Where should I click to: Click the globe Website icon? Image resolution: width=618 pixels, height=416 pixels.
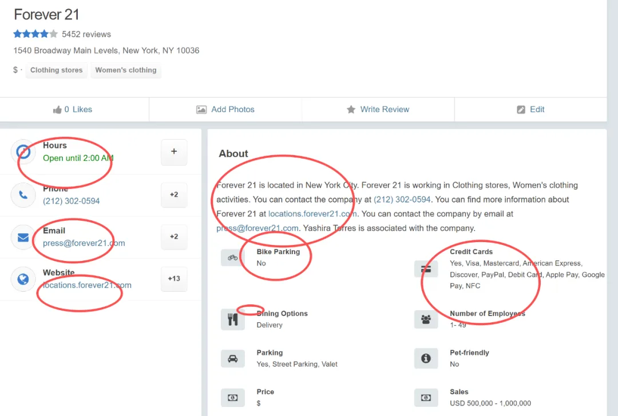pos(23,279)
